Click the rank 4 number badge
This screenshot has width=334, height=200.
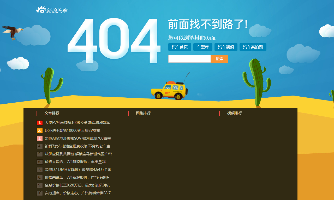pos(40,146)
